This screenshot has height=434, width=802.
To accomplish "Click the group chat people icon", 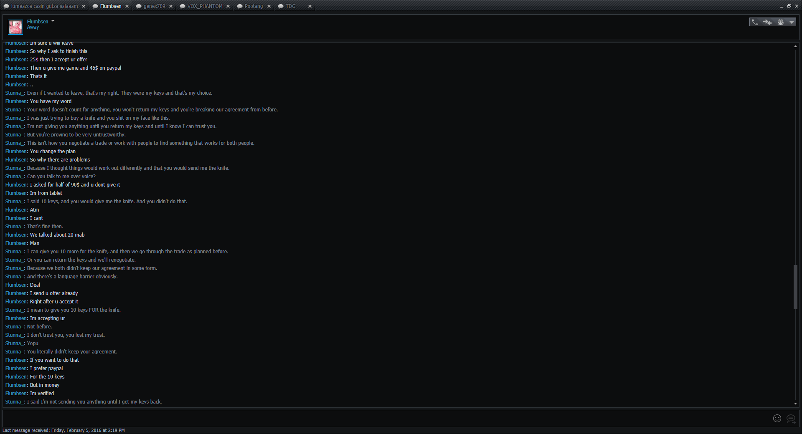I will (780, 22).
